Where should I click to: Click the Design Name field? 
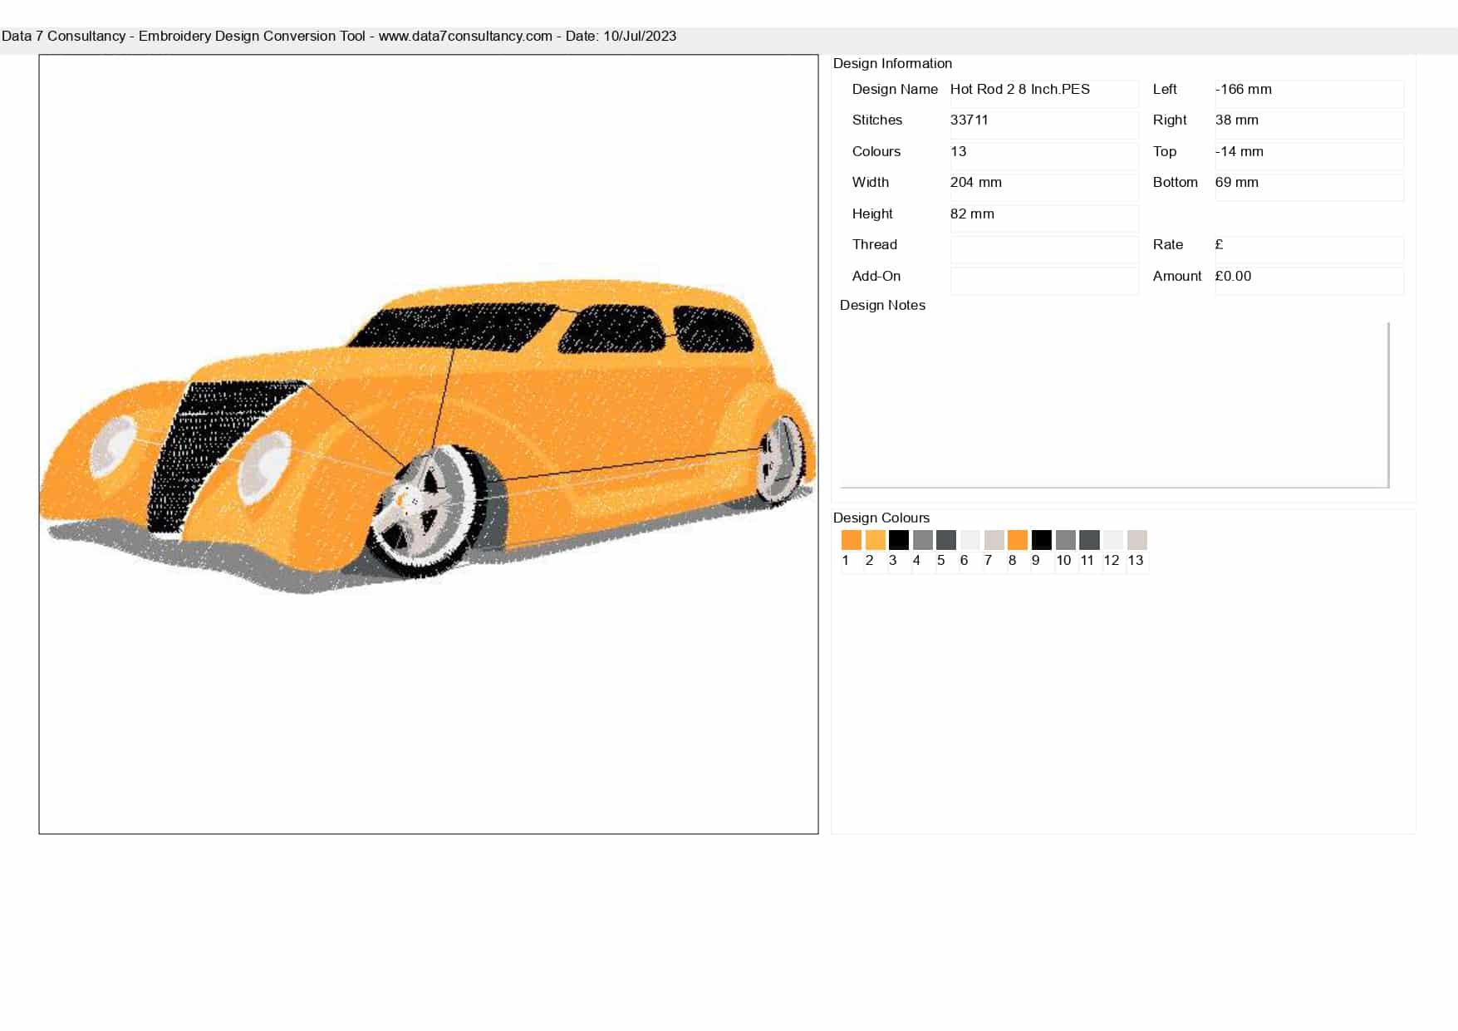(1043, 93)
